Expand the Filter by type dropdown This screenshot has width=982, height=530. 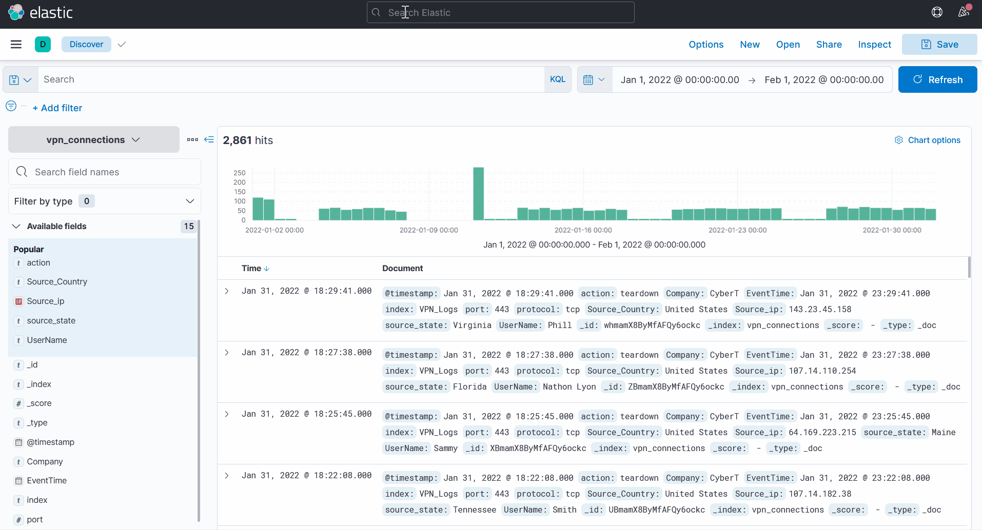[105, 201]
